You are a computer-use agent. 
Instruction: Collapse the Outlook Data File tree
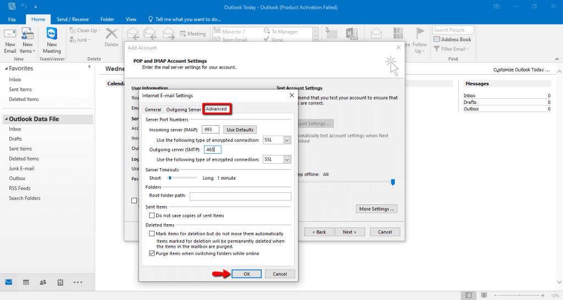(x=6, y=119)
